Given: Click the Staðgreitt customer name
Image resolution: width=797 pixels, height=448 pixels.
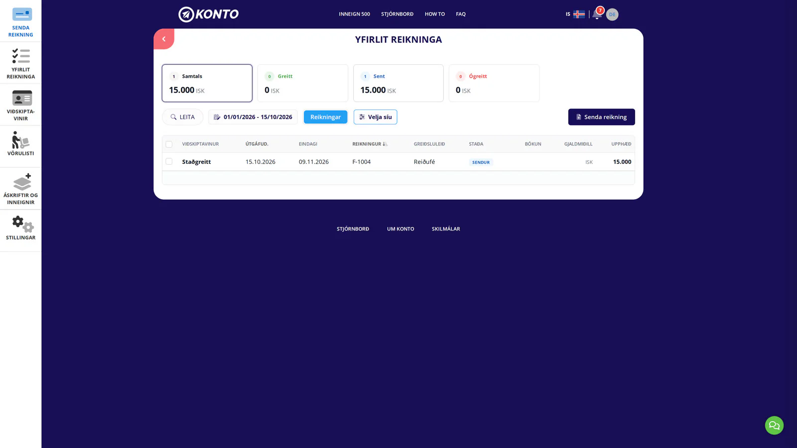Looking at the screenshot, I should [x=196, y=162].
